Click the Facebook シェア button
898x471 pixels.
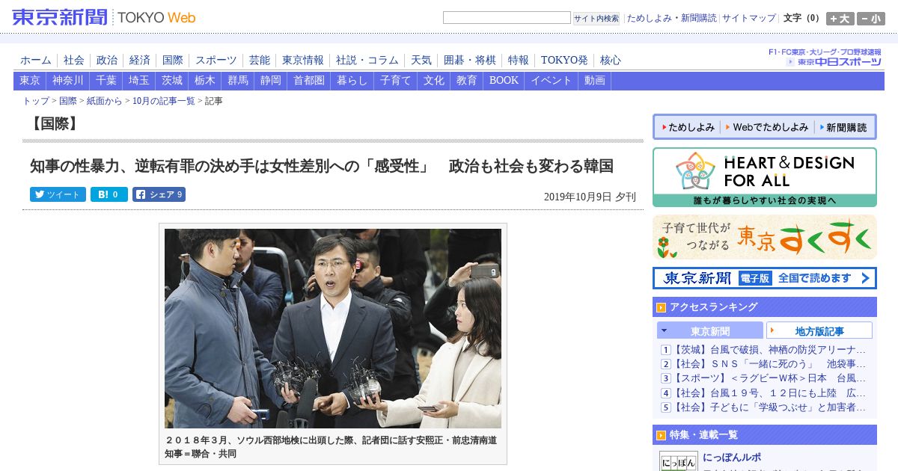[x=159, y=194]
